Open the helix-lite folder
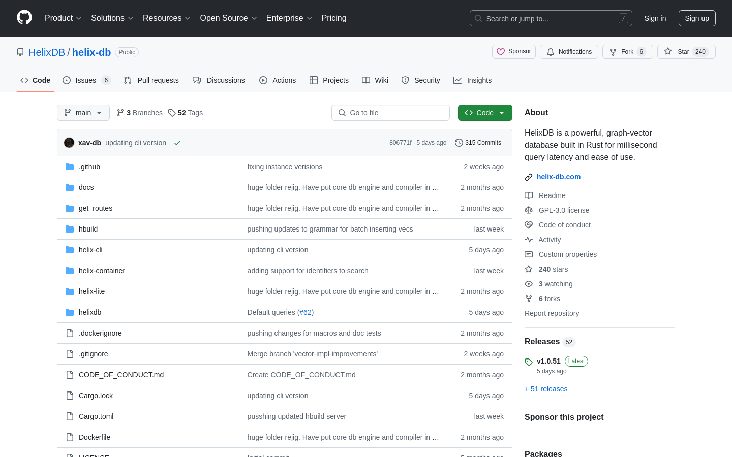Viewport: 732px width, 457px height. click(92, 291)
